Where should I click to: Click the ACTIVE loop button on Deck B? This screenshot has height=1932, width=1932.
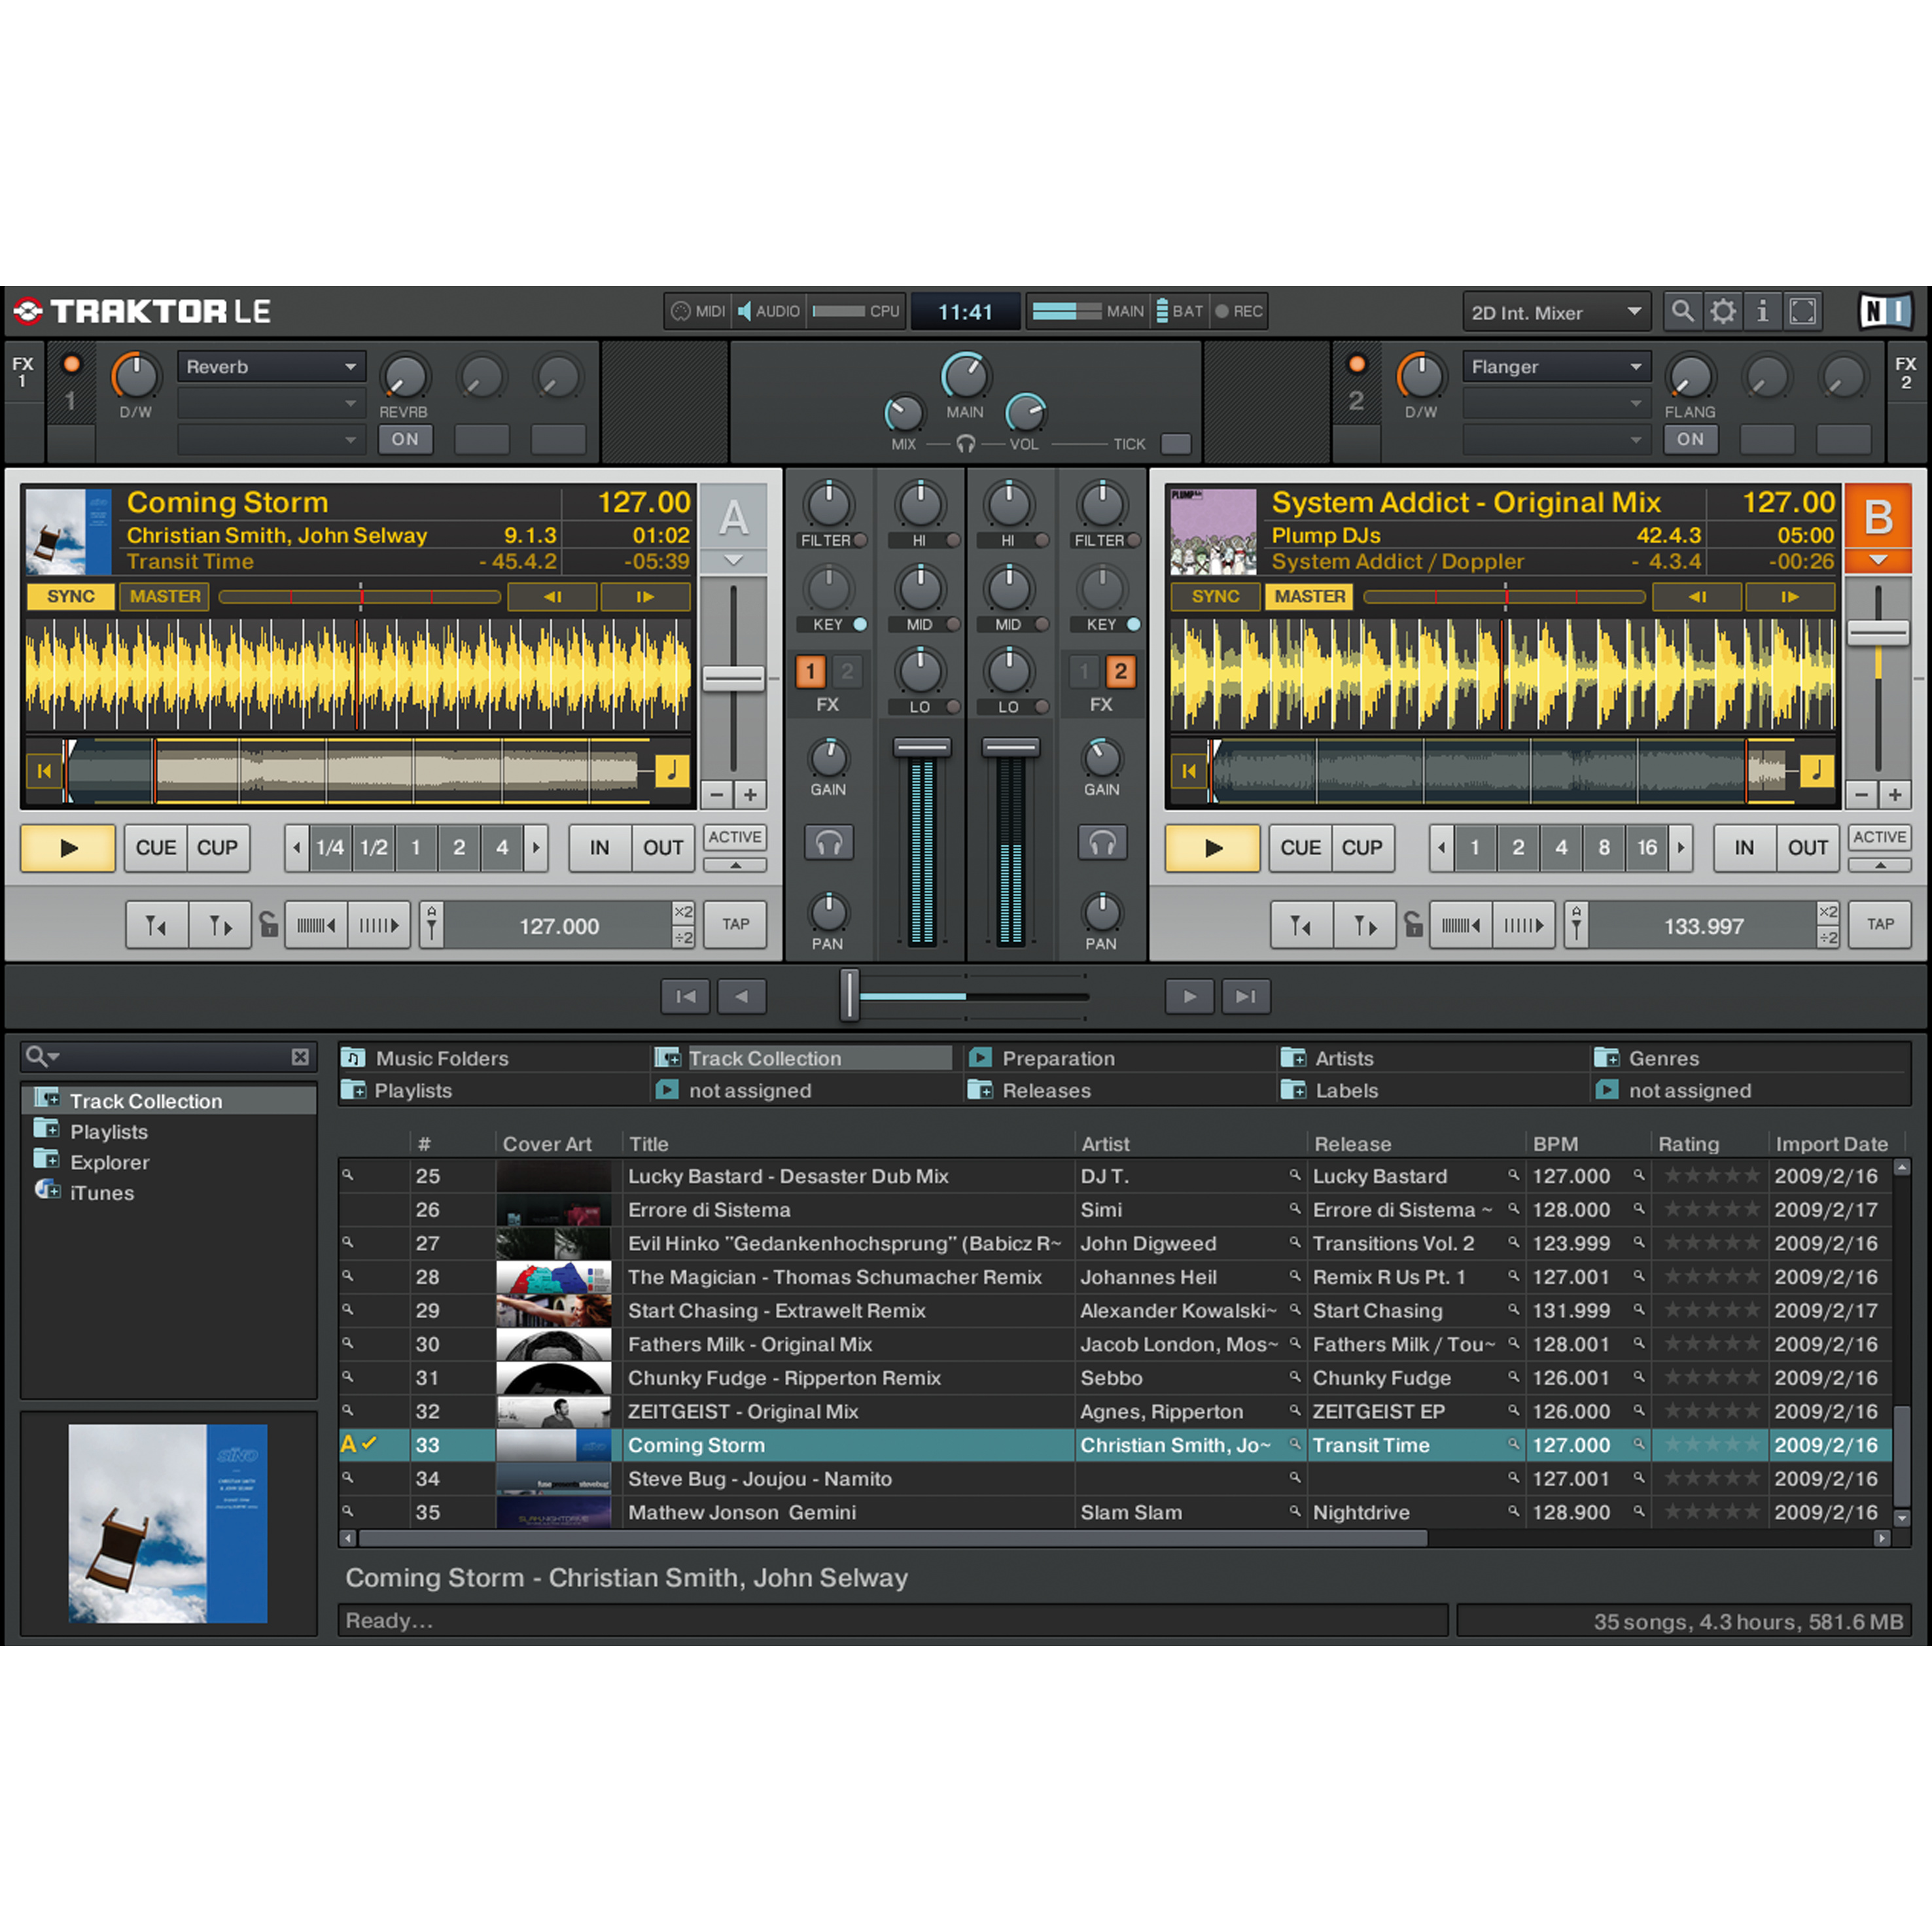coord(1880,837)
